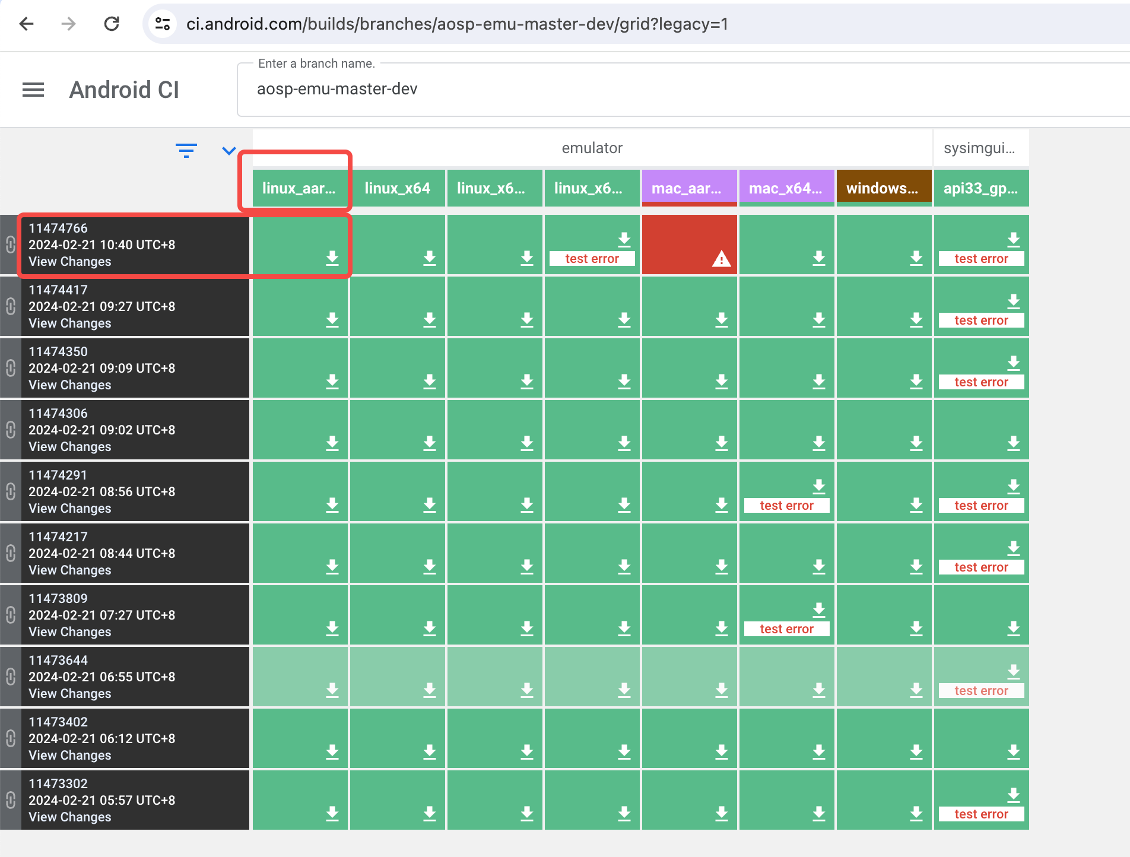1130x857 pixels.
Task: Select the mac_aar... column header
Action: tap(690, 188)
